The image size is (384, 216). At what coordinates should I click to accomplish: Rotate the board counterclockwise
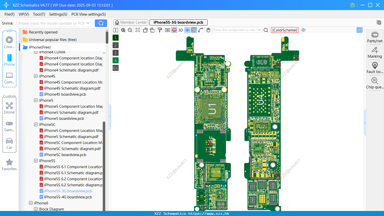coord(145,30)
